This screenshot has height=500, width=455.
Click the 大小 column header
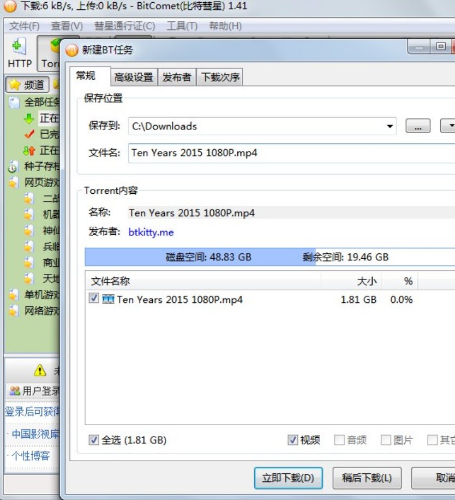coord(351,281)
